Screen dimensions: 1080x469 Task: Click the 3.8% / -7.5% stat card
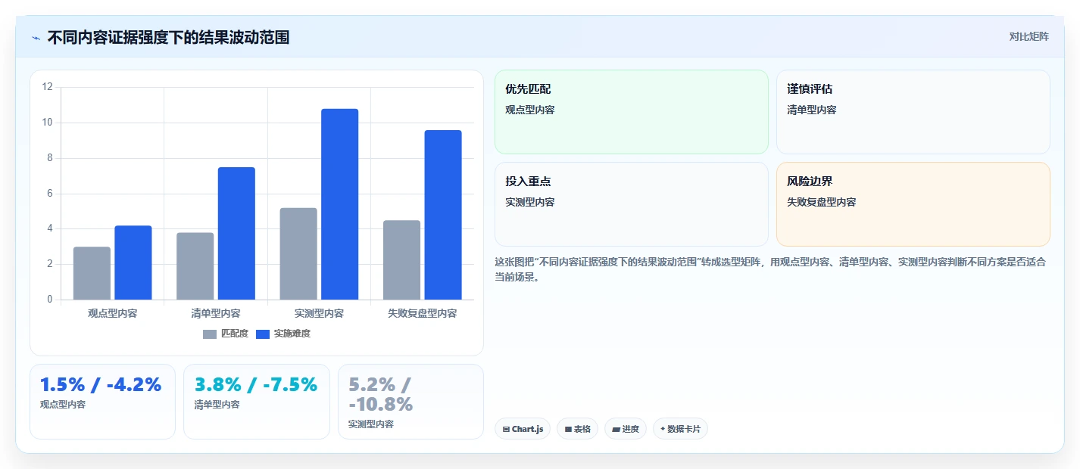coord(257,402)
